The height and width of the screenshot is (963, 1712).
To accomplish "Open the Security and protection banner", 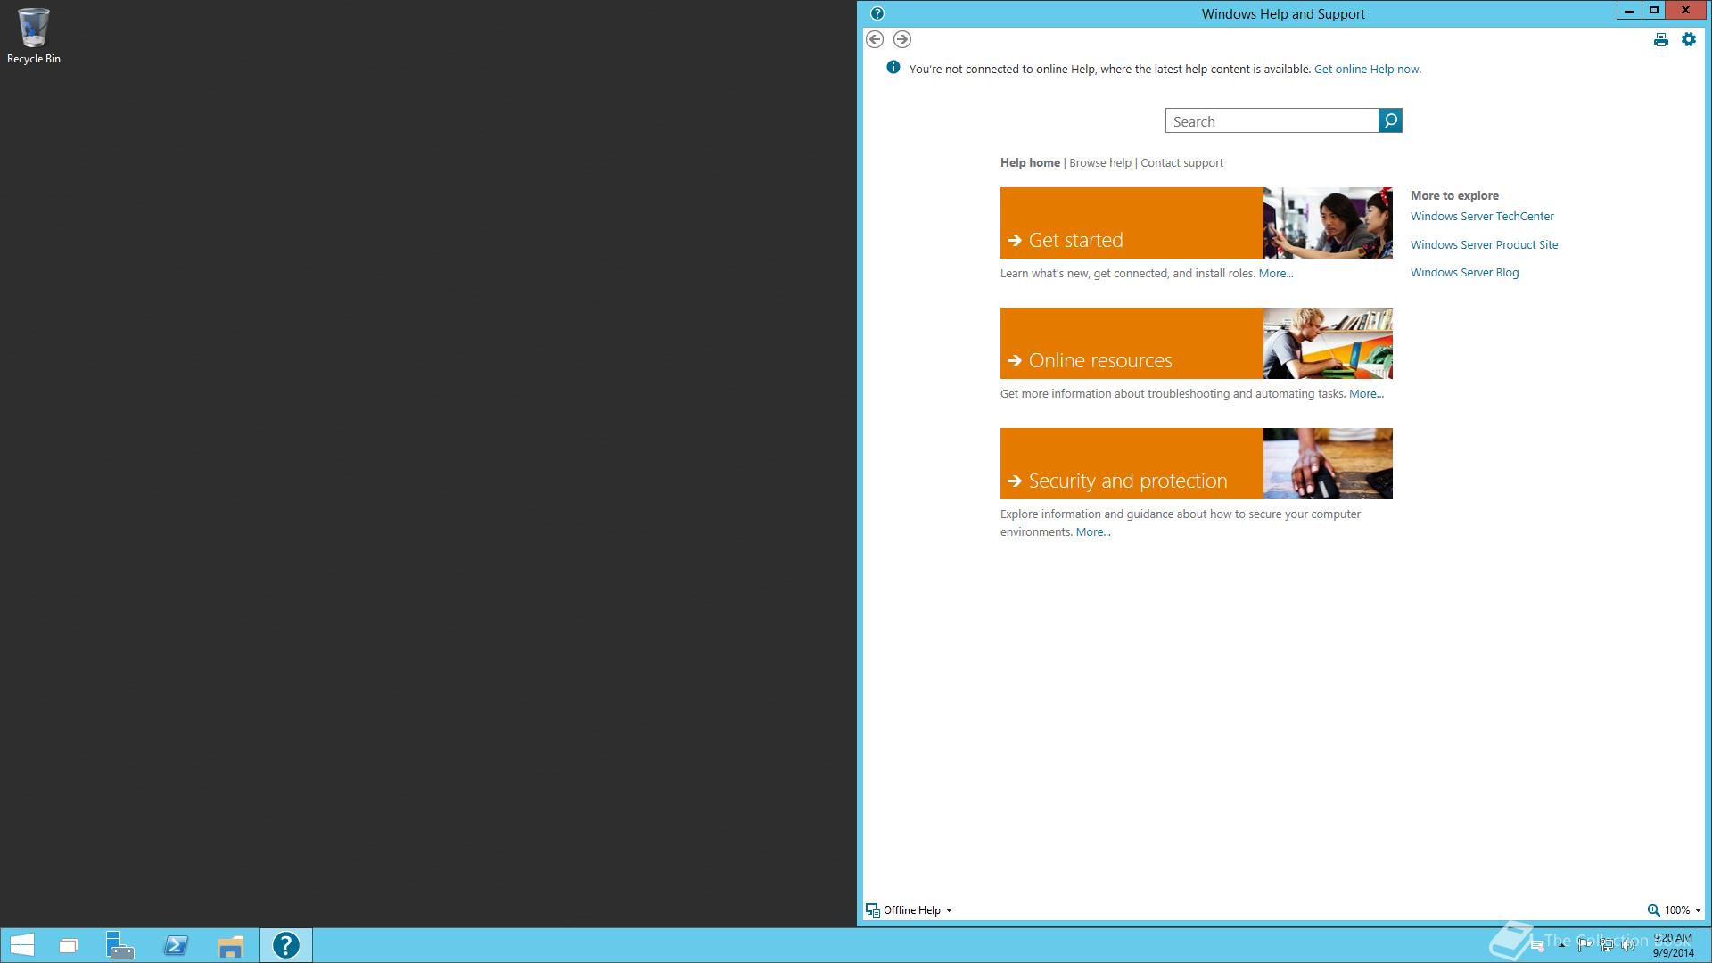I will coord(1132,464).
